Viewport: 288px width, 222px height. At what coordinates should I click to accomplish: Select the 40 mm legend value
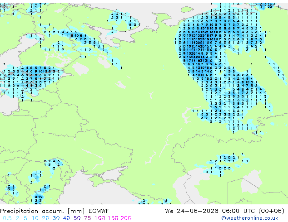(66, 218)
